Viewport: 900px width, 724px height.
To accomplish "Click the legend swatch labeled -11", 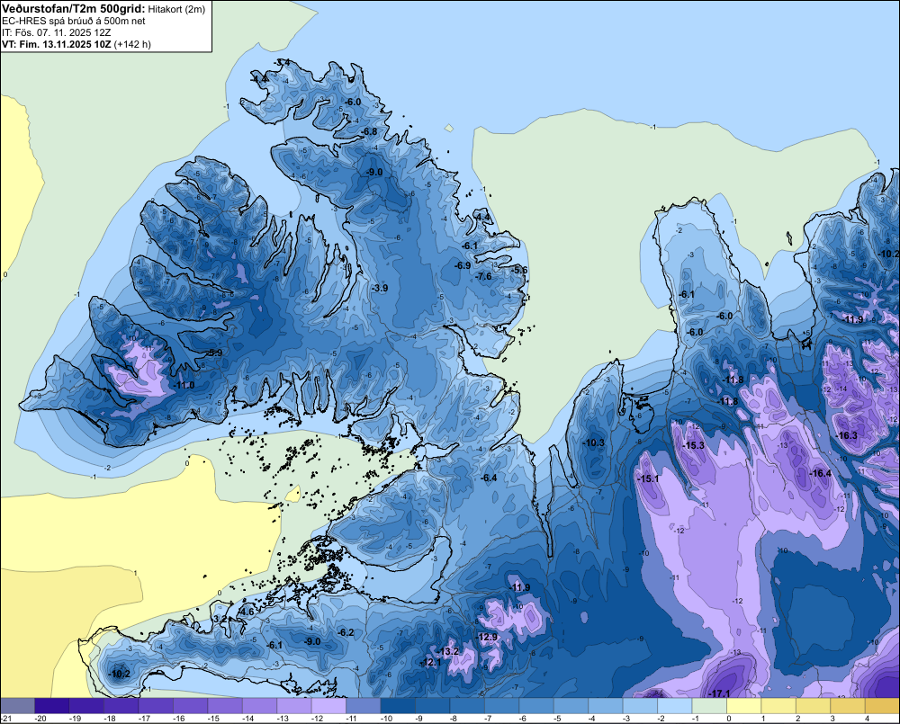I will click(364, 705).
